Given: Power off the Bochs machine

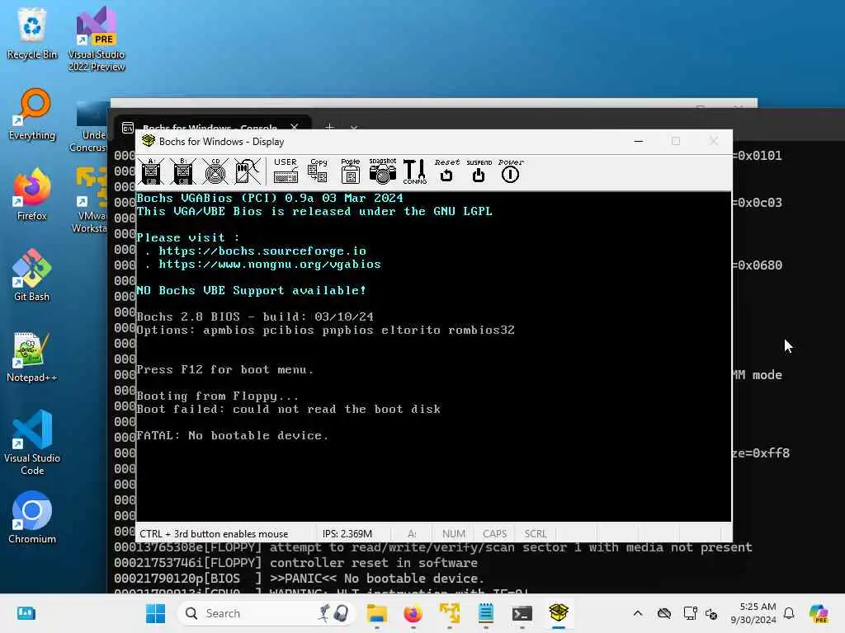Looking at the screenshot, I should click(510, 171).
